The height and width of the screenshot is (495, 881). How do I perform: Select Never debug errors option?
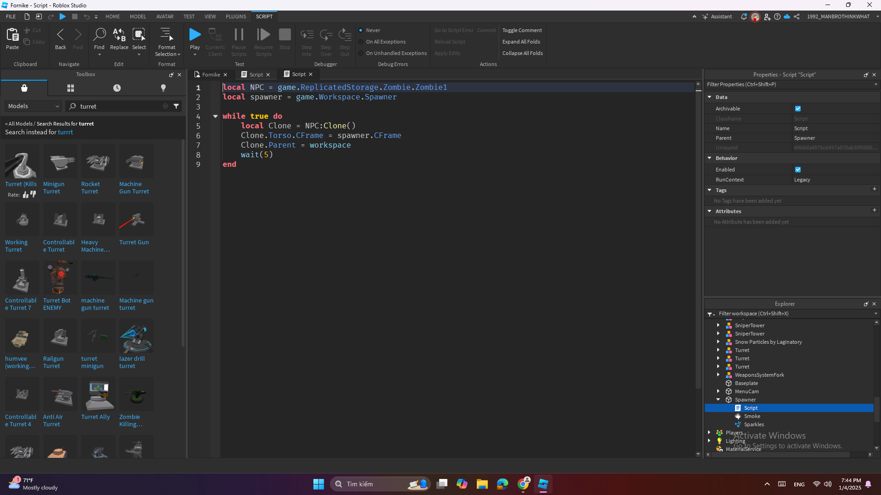click(x=361, y=30)
